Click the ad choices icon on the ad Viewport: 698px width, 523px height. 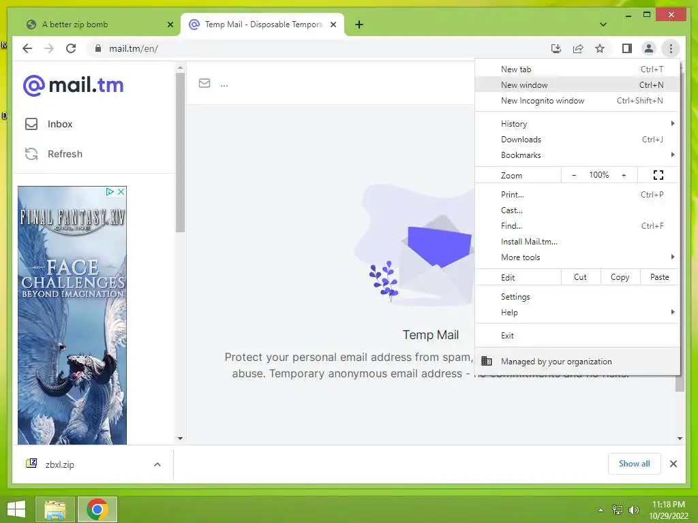pos(110,191)
